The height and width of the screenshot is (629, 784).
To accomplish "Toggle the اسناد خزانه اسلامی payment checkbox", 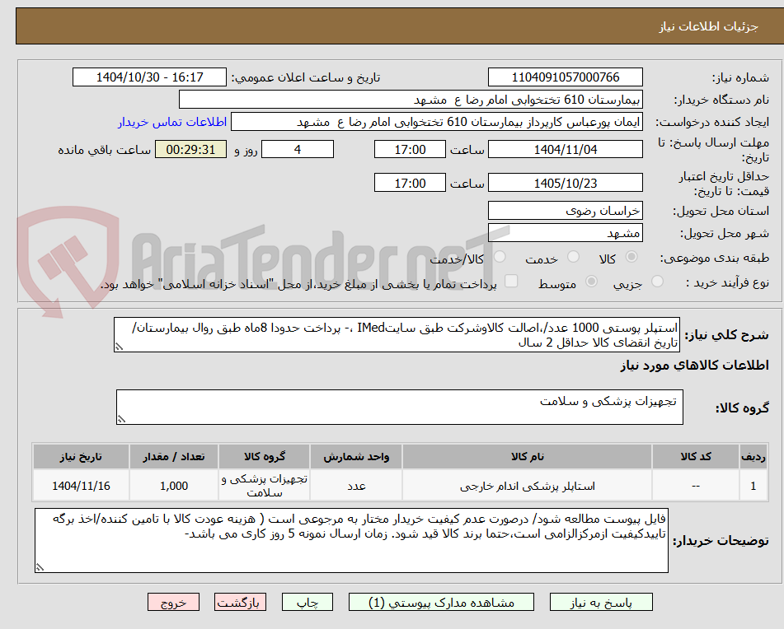I will pyautogui.click(x=511, y=281).
